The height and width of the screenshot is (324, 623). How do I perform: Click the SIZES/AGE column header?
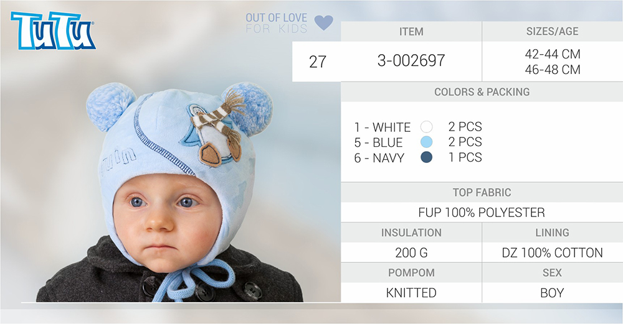[552, 31]
